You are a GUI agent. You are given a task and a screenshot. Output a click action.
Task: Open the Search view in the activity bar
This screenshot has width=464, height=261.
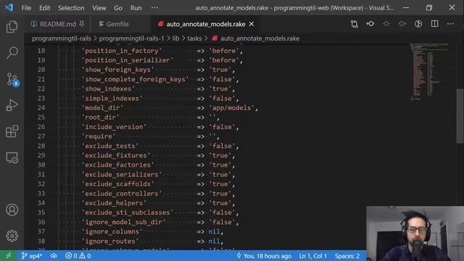[x=12, y=53]
